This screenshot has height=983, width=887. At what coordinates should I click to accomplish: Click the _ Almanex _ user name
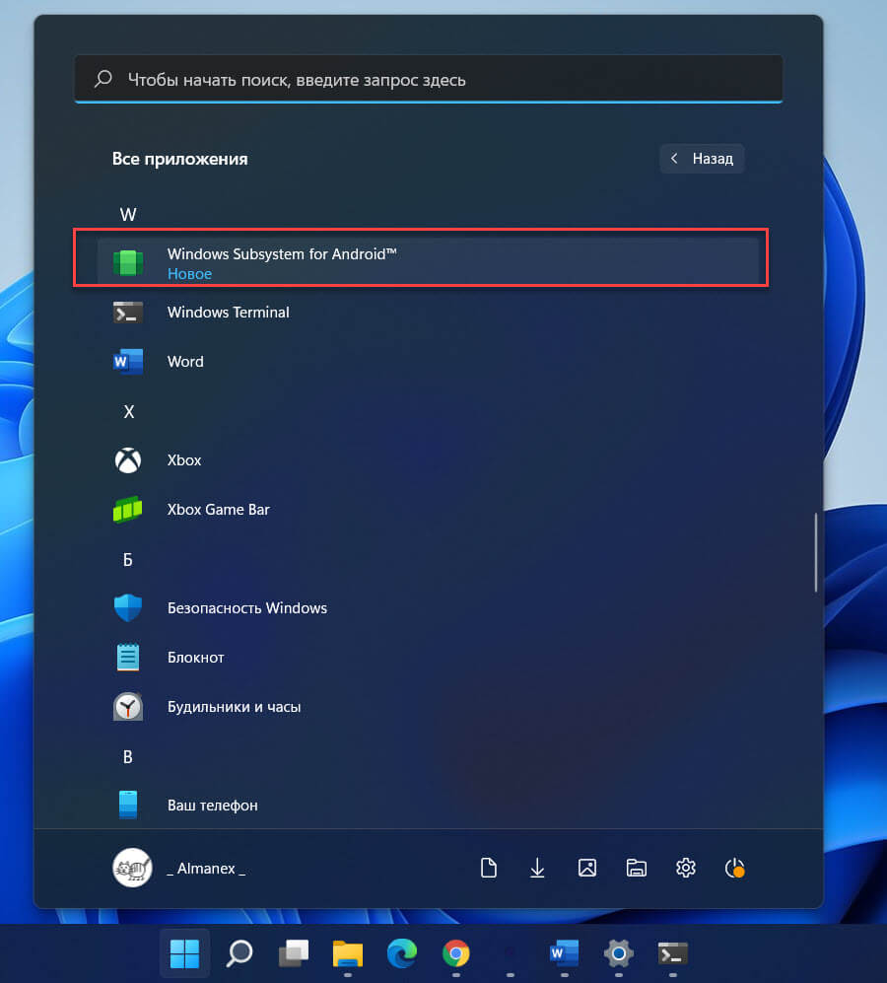tap(206, 869)
